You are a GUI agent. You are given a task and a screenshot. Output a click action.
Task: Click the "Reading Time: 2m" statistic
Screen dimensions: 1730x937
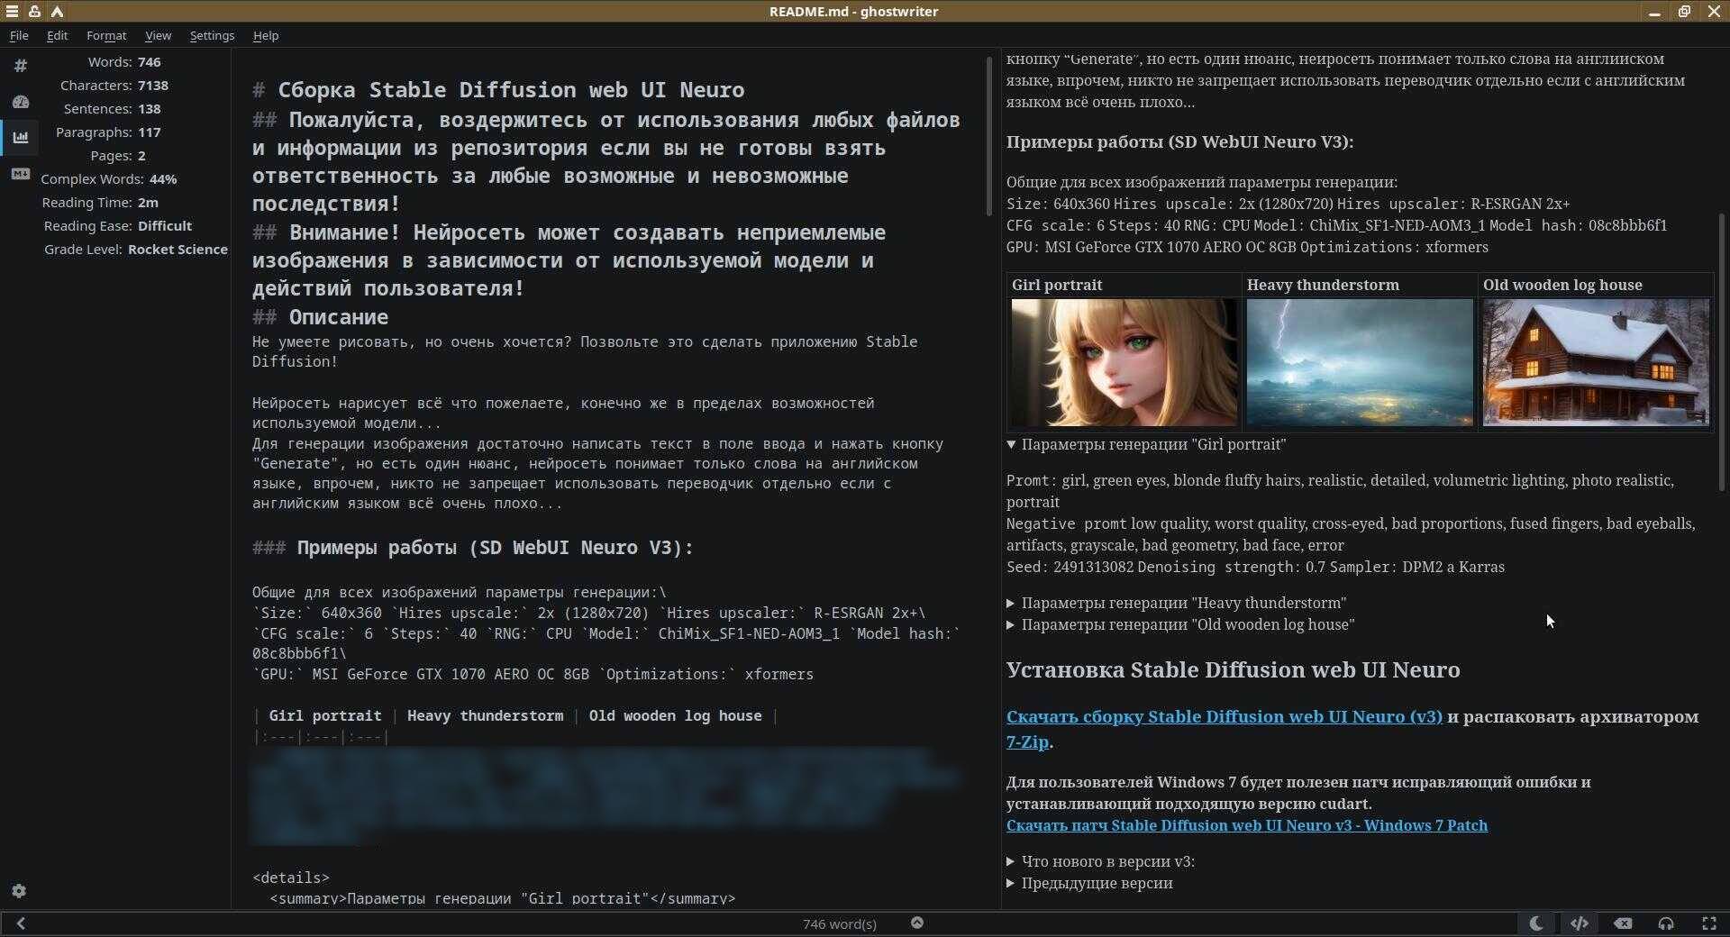(x=100, y=203)
